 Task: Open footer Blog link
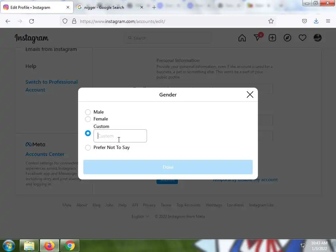pos(96,205)
